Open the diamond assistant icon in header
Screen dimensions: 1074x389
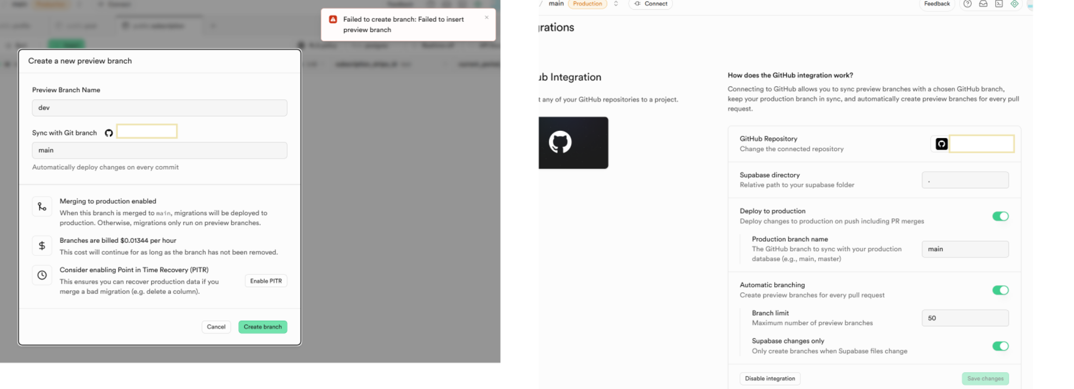[x=1015, y=4]
